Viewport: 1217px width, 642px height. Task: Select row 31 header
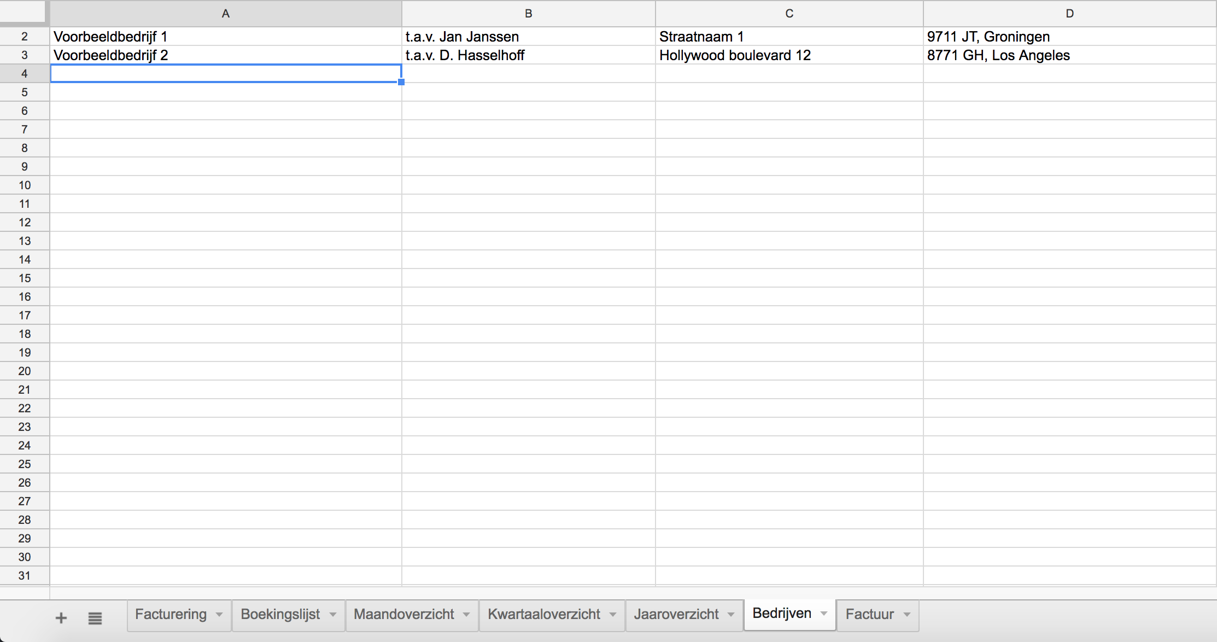coord(25,576)
